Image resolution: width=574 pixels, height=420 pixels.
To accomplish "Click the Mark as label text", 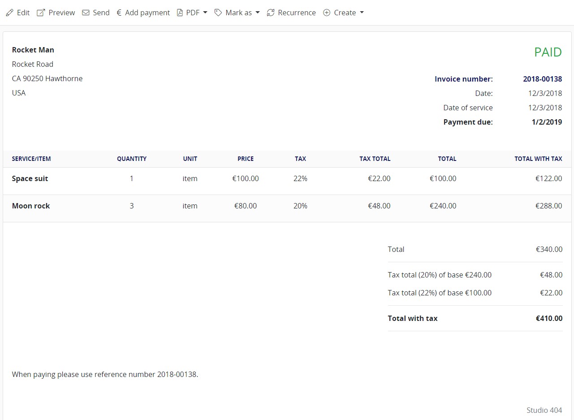I will [x=238, y=13].
